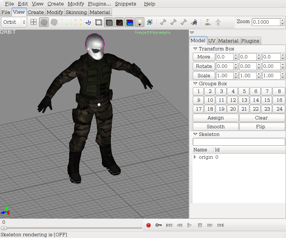Toggle group 7 in Groups Box
This screenshot has width=286, height=238.
pos(267,91)
